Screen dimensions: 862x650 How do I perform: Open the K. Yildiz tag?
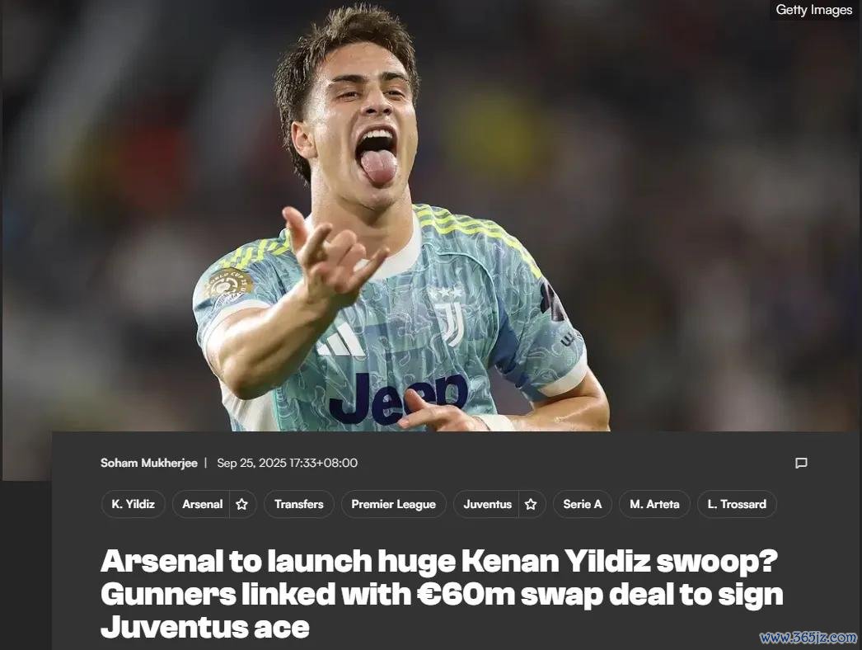pyautogui.click(x=133, y=504)
